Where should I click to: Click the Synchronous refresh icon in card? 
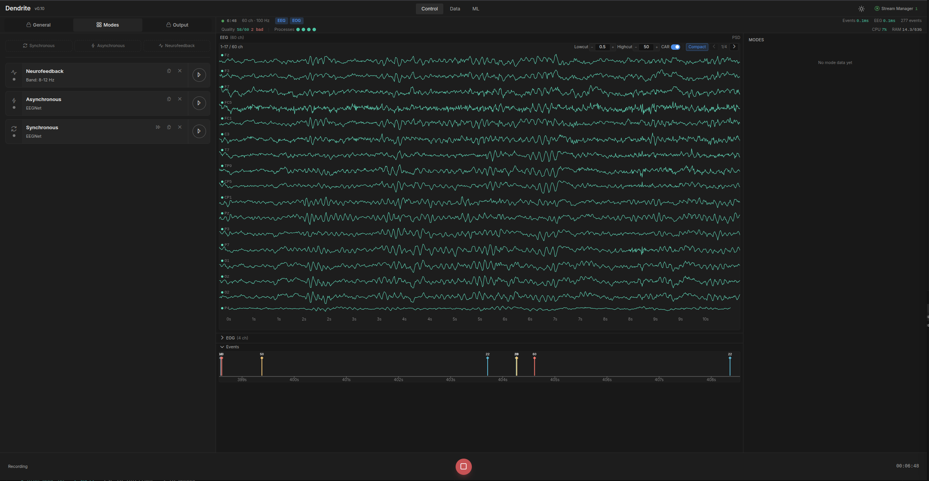point(14,128)
